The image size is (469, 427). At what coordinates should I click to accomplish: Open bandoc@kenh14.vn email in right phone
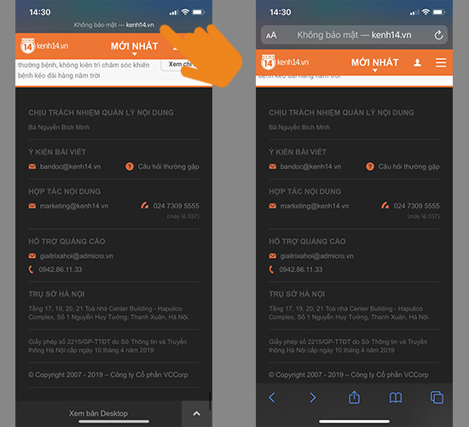[x=310, y=167]
